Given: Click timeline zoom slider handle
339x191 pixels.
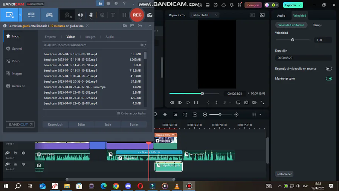Looking at the screenshot, I should [220, 115].
